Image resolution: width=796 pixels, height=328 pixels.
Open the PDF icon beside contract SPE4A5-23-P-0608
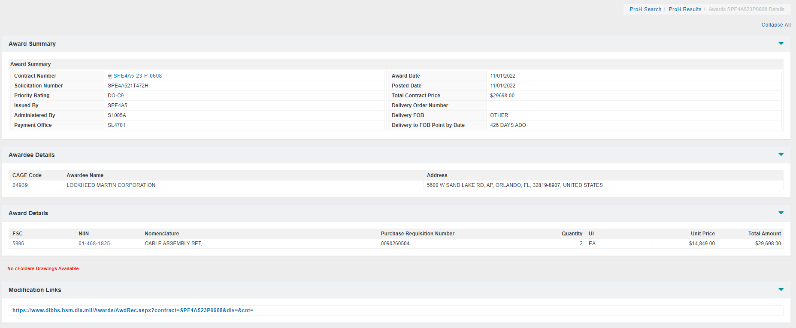(x=110, y=76)
